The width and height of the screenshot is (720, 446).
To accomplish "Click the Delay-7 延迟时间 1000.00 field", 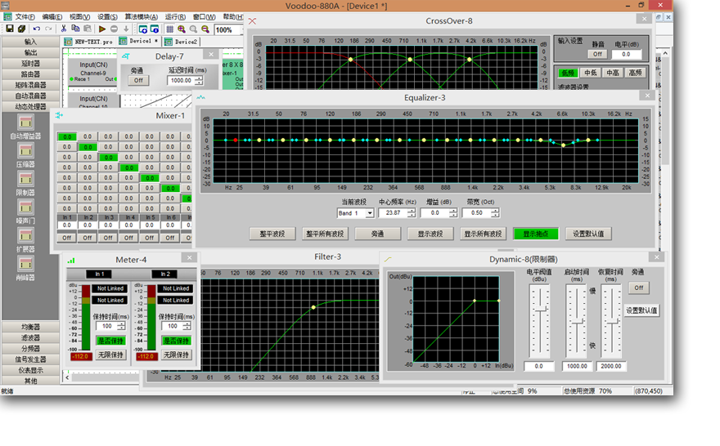I will click(x=181, y=81).
